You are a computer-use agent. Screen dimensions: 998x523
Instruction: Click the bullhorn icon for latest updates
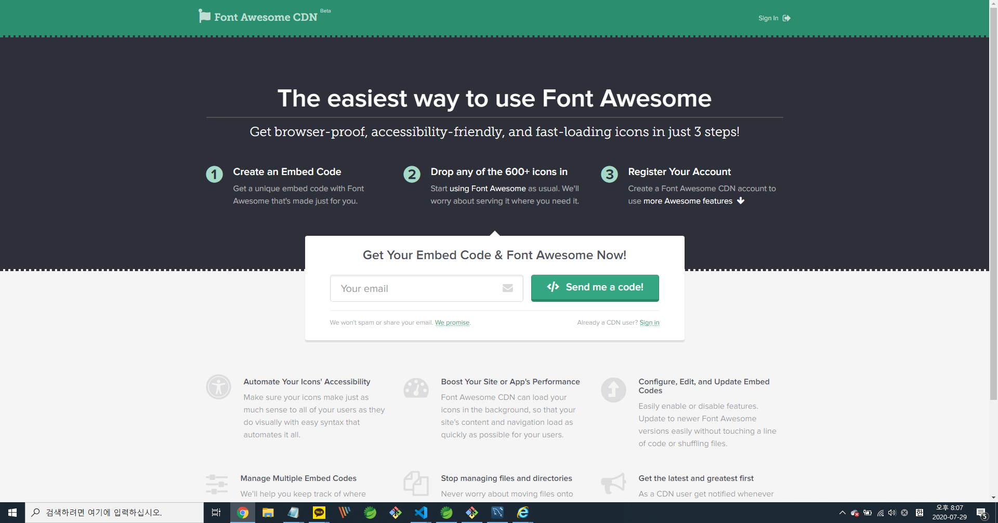coord(613,484)
